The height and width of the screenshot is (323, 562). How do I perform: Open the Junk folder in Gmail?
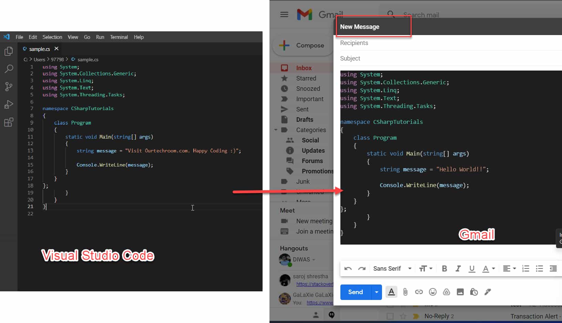pos(303,182)
